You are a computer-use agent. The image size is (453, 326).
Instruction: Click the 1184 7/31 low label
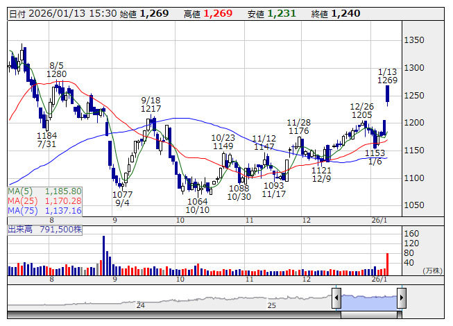point(46,139)
